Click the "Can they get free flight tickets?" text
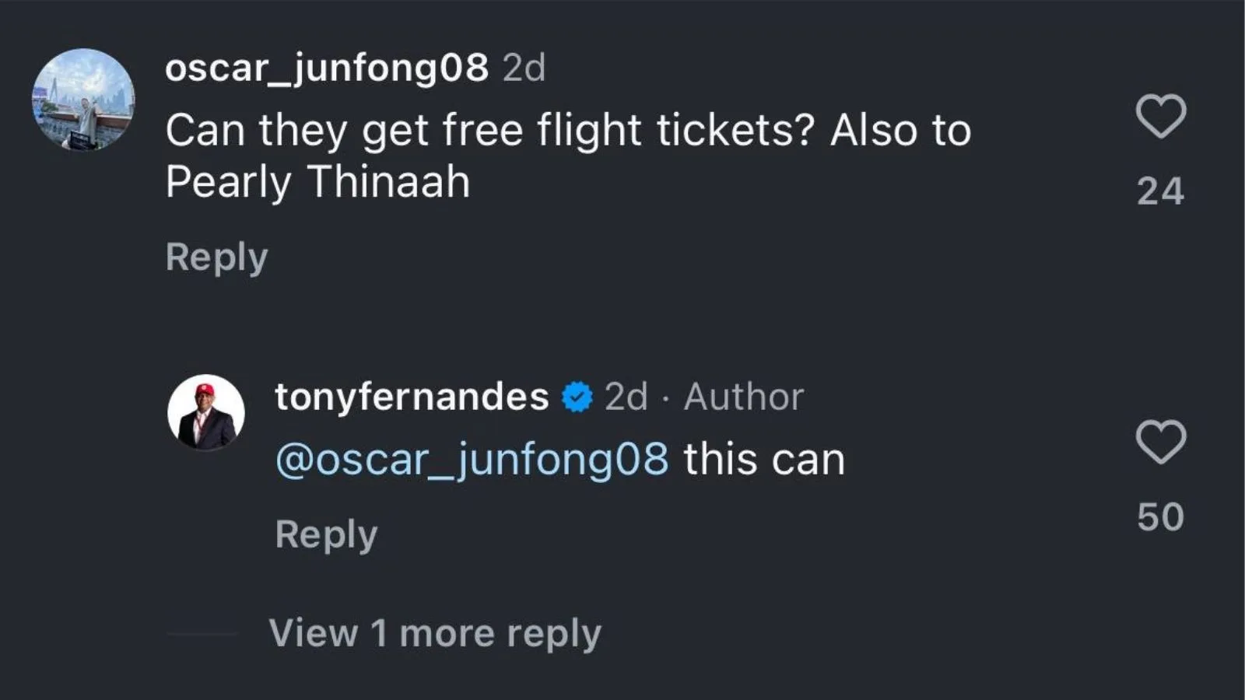This screenshot has width=1245, height=700. [490, 130]
